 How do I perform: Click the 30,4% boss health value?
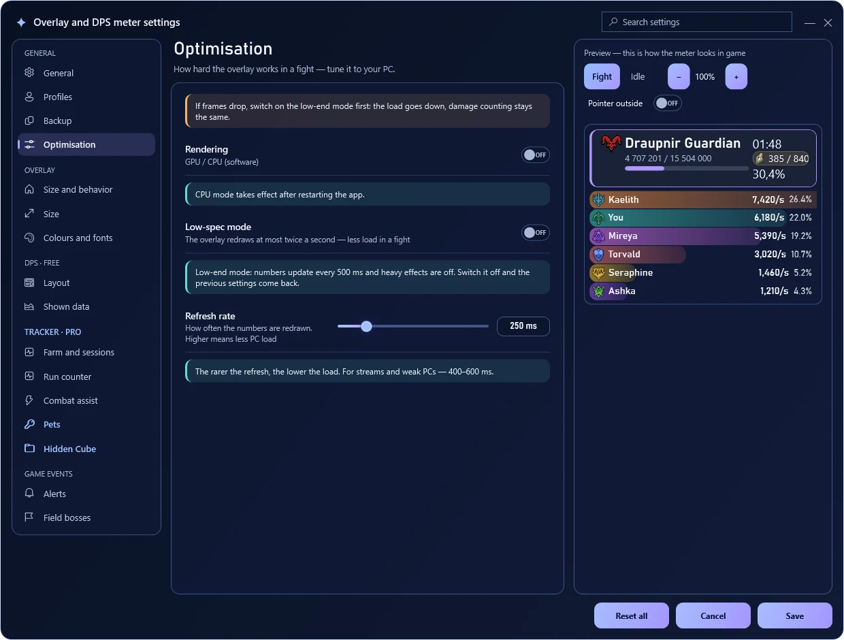[768, 174]
